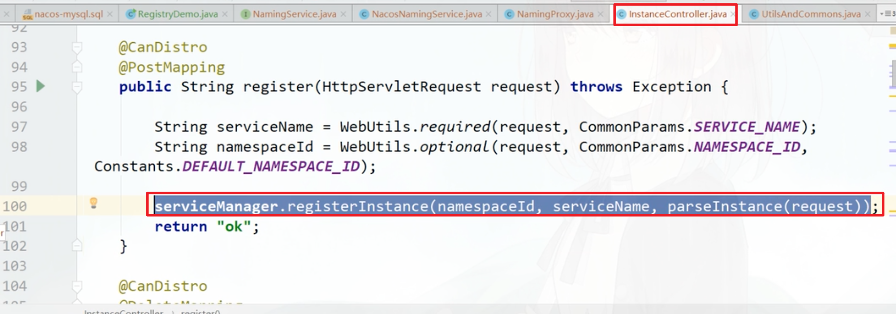Click line number 100 in the gutter
Screen dimensions: 896x314
pyautogui.click(x=15, y=207)
